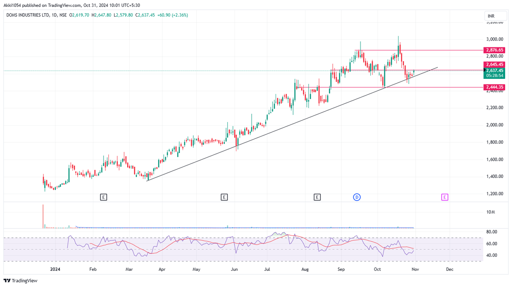Click the RSI 40.00 axis label
The width and height of the screenshot is (512, 287).
(492, 255)
